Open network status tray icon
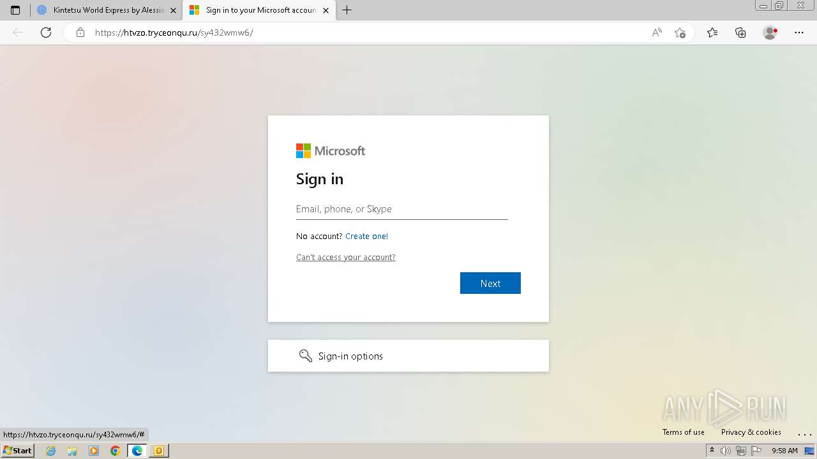The height and width of the screenshot is (459, 817). (741, 451)
